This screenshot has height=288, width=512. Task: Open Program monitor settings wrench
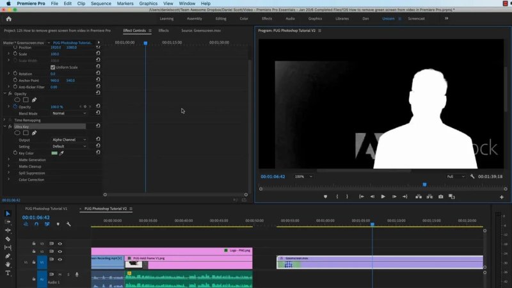point(472,177)
